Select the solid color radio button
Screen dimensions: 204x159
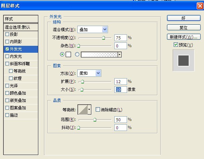[62, 54]
